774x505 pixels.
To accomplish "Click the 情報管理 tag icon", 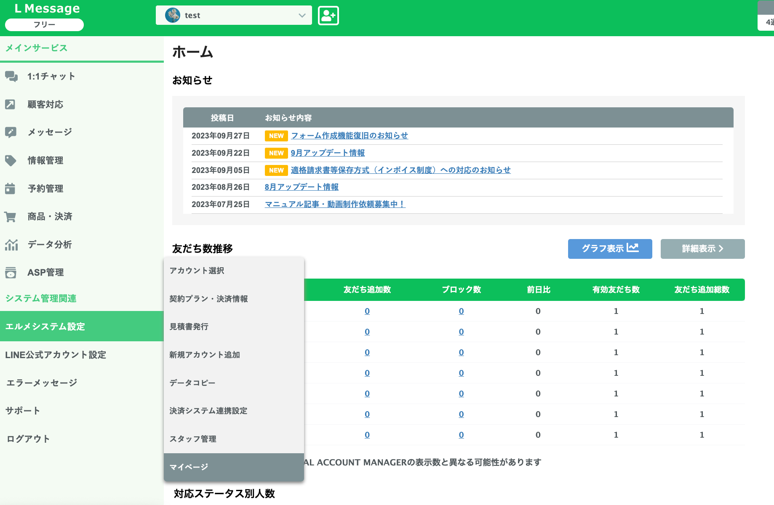I will pos(11,160).
